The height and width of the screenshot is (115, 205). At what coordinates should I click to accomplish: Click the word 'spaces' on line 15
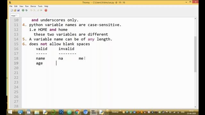coord(83,44)
